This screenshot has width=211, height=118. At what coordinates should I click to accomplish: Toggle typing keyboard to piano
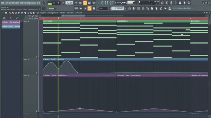coord(76,9)
